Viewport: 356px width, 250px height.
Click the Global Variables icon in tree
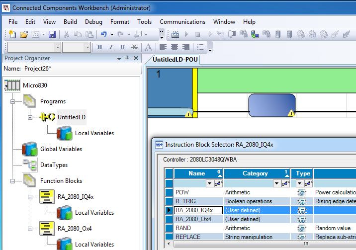click(x=29, y=149)
